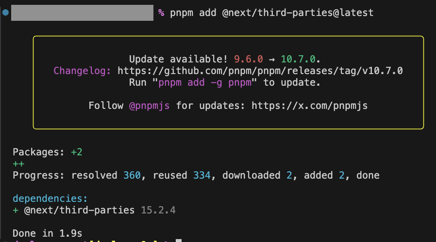Click the old version number 9.6.0
This screenshot has height=242, width=436.
[248, 59]
